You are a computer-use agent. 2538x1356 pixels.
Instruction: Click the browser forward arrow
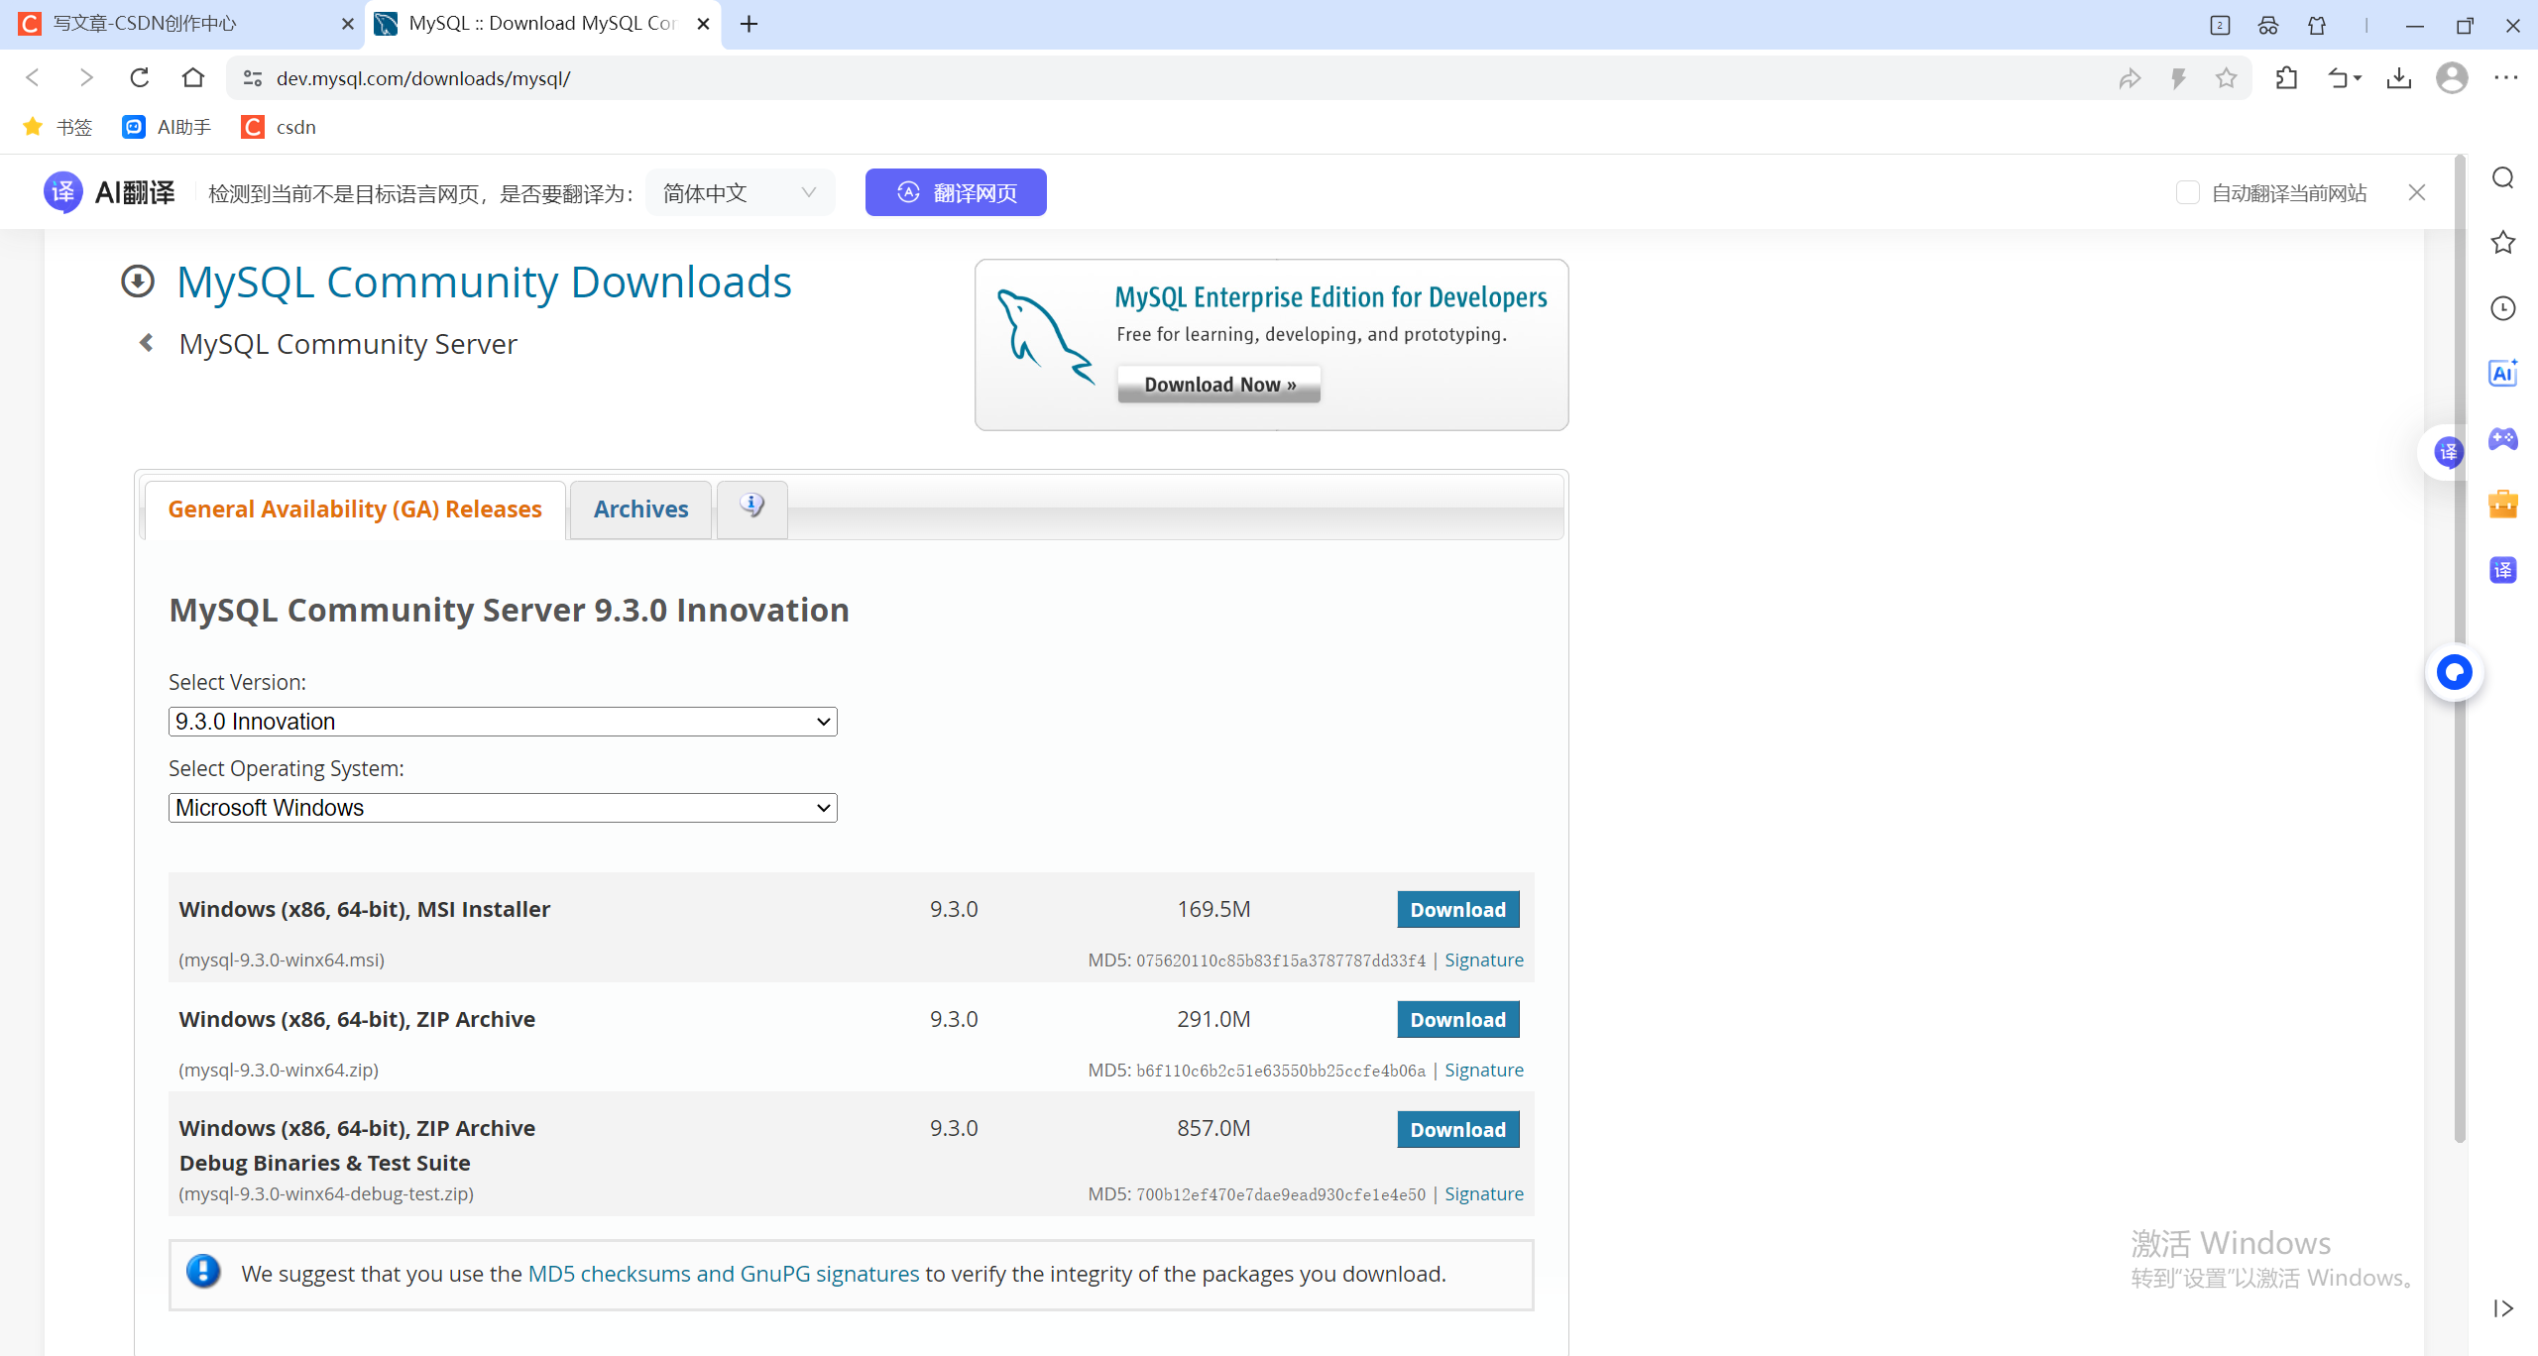[x=85, y=77]
